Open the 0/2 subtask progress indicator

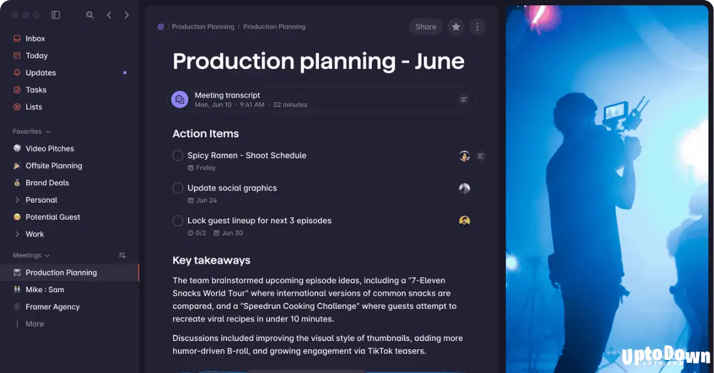(x=195, y=233)
